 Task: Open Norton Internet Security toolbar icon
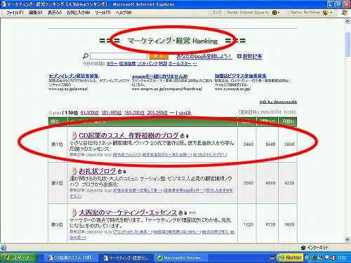point(274,13)
